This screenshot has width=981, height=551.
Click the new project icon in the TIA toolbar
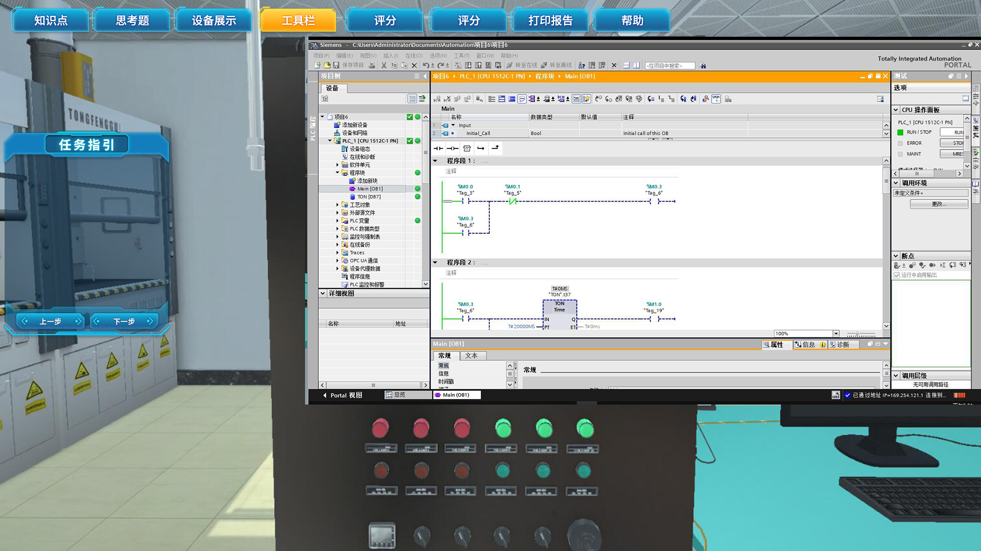[x=317, y=65]
